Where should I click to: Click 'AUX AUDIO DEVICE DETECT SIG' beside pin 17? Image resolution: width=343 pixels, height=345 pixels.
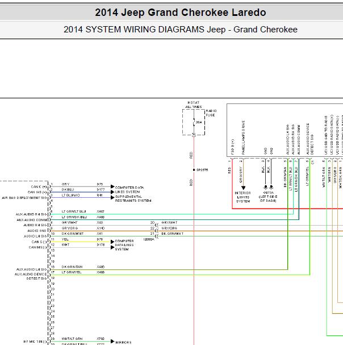point(31,276)
